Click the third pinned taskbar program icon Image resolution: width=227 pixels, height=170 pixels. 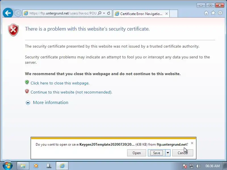pos(49,166)
